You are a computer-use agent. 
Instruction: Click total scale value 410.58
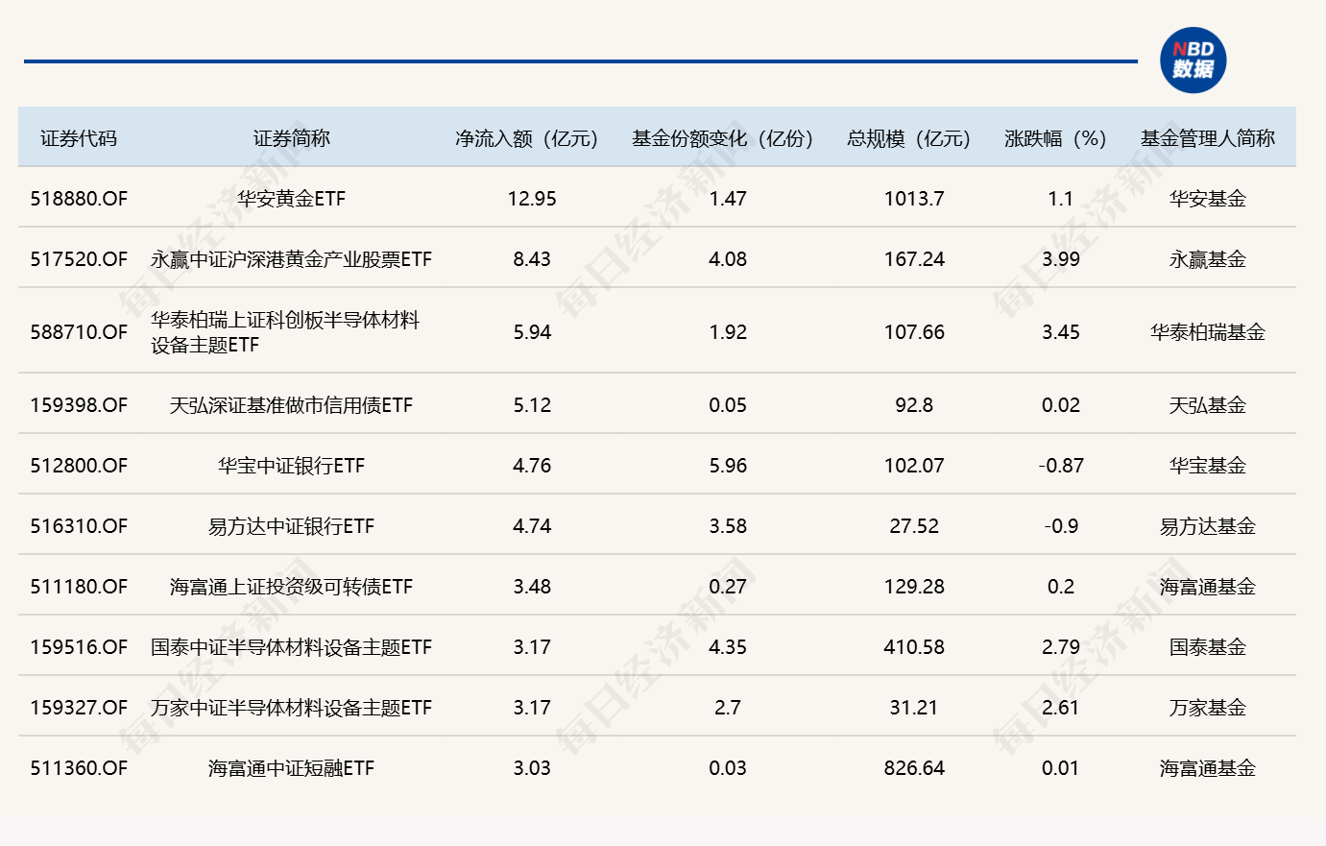point(914,647)
